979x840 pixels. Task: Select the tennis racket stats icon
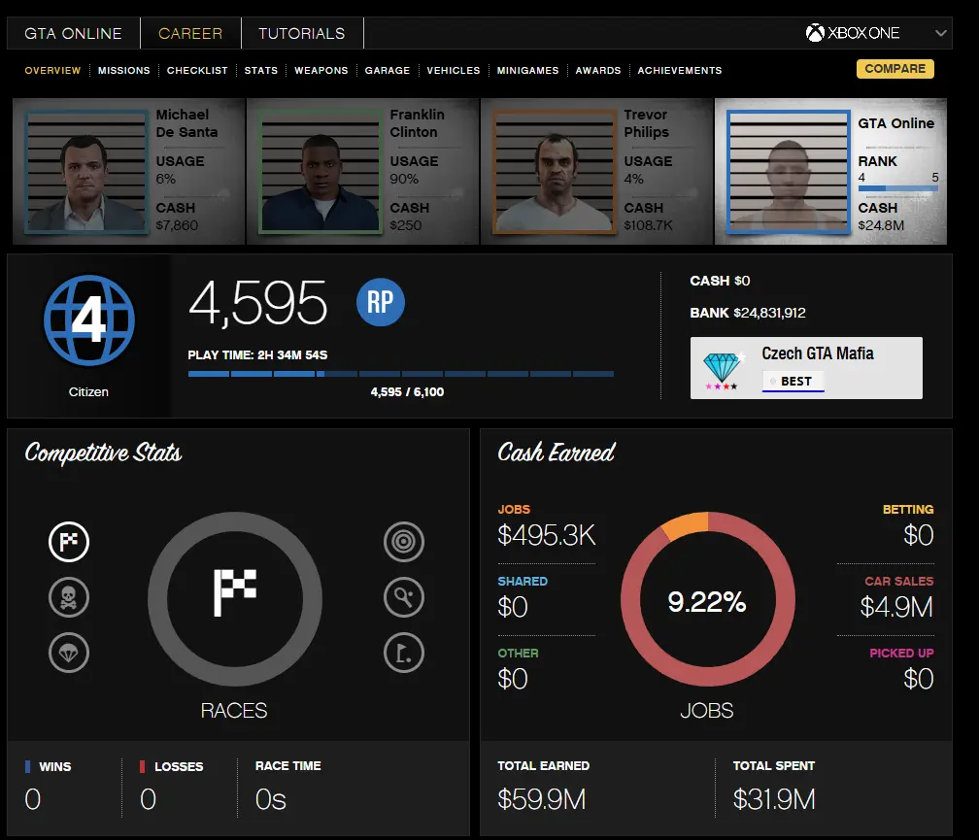pyautogui.click(x=404, y=598)
